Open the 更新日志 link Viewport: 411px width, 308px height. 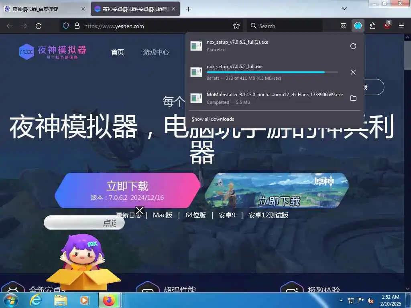click(x=129, y=215)
